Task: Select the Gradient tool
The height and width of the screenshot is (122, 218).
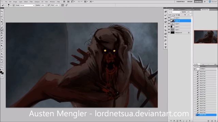Action: tap(2, 41)
